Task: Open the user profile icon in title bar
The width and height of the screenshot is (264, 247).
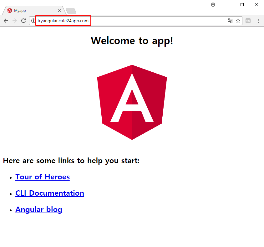Action: pyautogui.click(x=213, y=5)
